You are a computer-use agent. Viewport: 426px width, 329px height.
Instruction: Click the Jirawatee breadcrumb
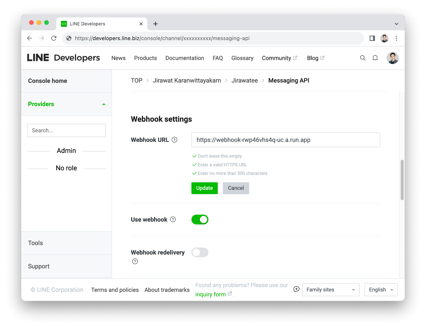(x=245, y=80)
